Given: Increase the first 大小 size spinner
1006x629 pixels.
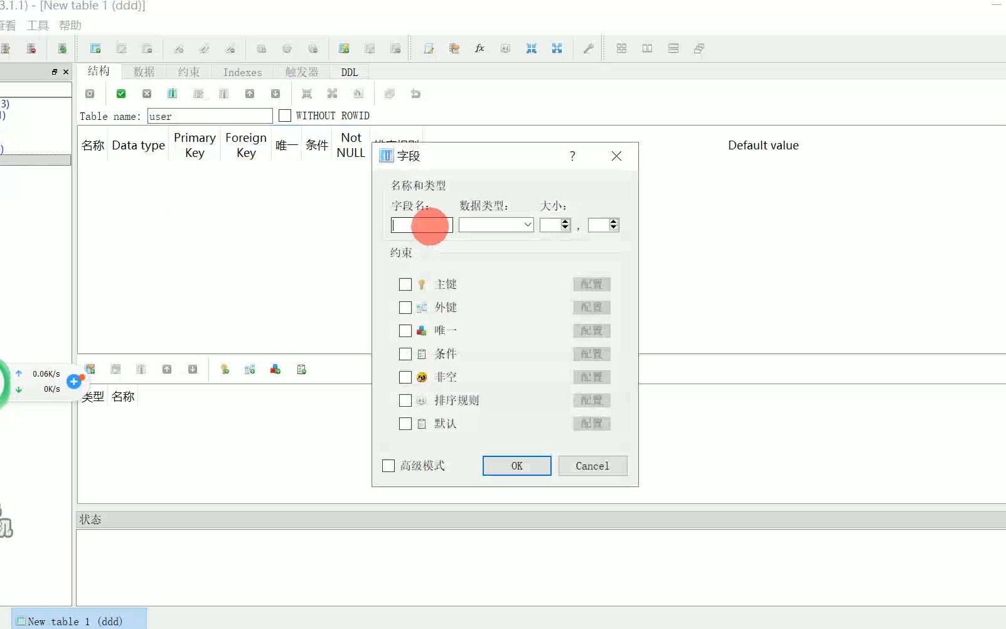Looking at the screenshot, I should coord(565,222).
